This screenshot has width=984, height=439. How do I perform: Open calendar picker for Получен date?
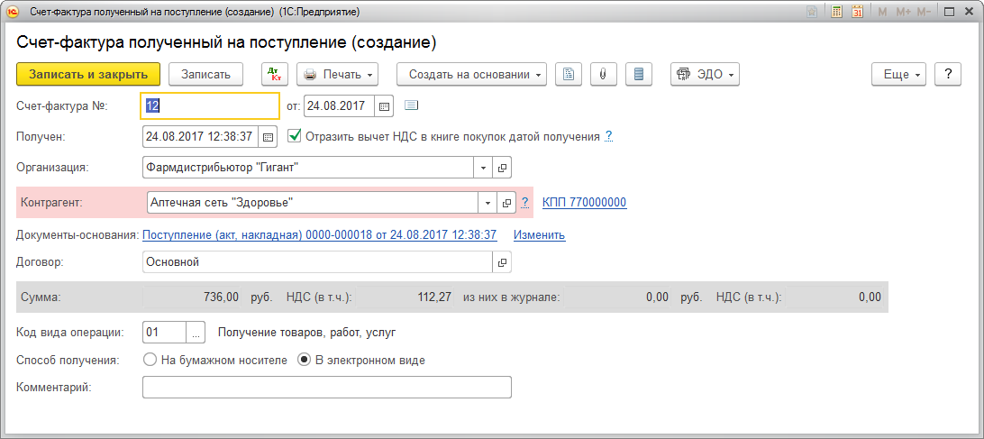click(x=268, y=136)
